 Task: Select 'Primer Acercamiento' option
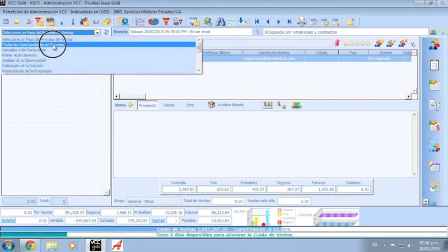pyautogui.click(x=99, y=55)
